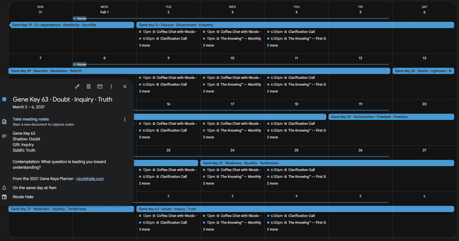This screenshot has height=241, width=459.
Task: Open Gene Key 37 event starting on the 24th
Action: [x=327, y=163]
